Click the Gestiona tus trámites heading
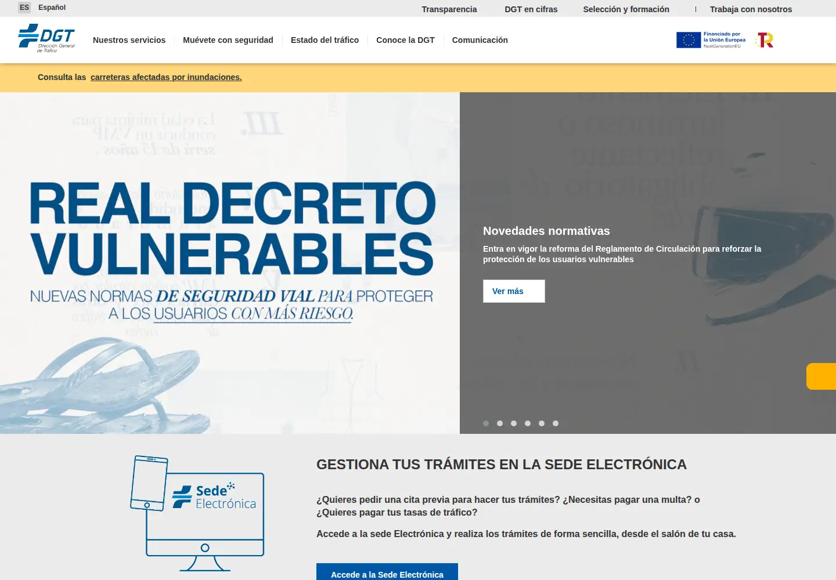836x580 pixels. click(502, 465)
